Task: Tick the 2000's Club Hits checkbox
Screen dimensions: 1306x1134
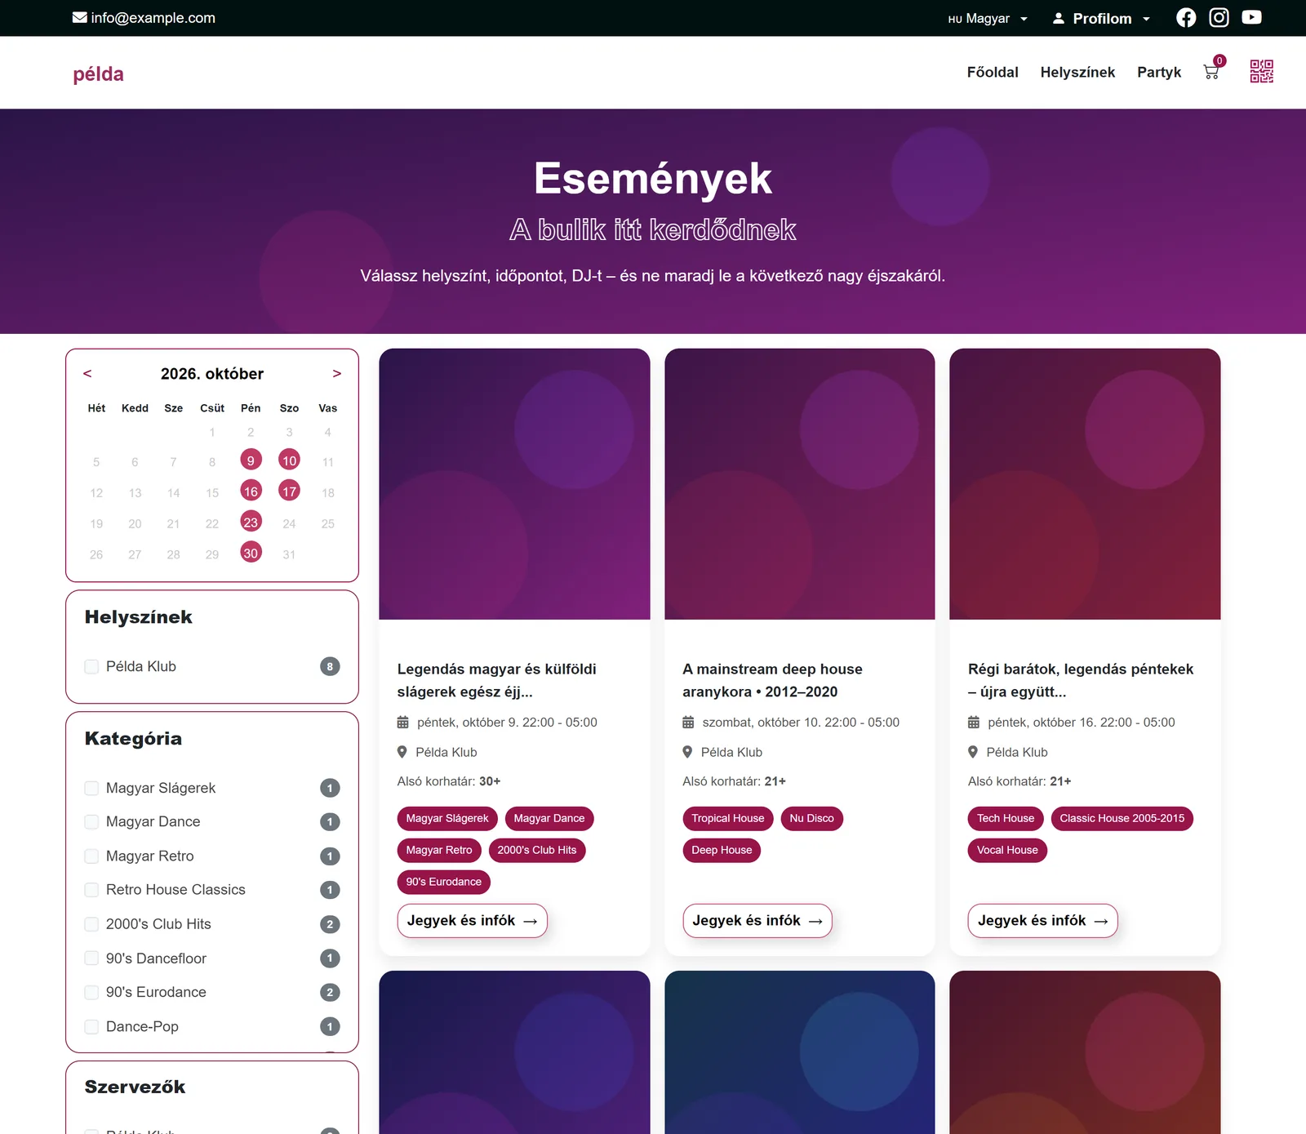Action: pos(91,924)
